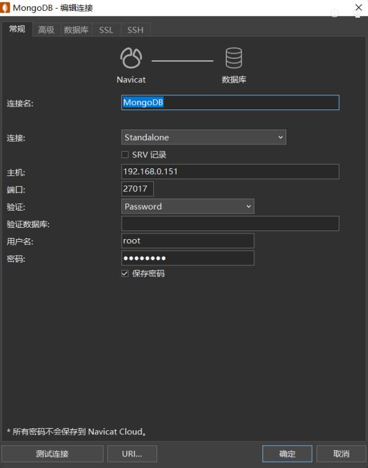
Task: Switch to the 高级 tab
Action: click(x=46, y=30)
